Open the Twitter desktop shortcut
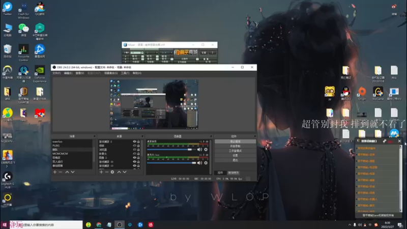407x229 pixels. click(8, 9)
